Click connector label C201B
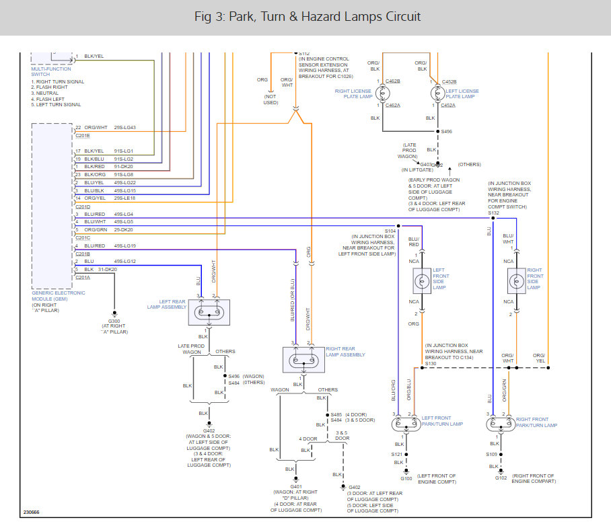The height and width of the screenshot is (532, 611). 83,254
